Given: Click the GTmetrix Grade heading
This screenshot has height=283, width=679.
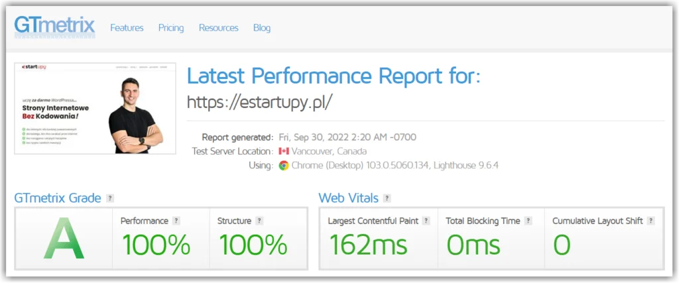Looking at the screenshot, I should [58, 198].
